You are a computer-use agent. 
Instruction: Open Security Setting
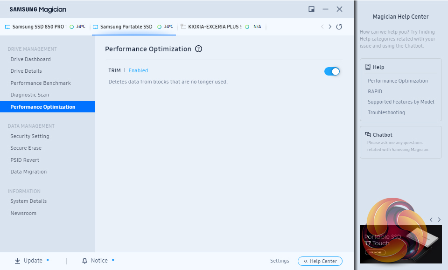click(30, 137)
